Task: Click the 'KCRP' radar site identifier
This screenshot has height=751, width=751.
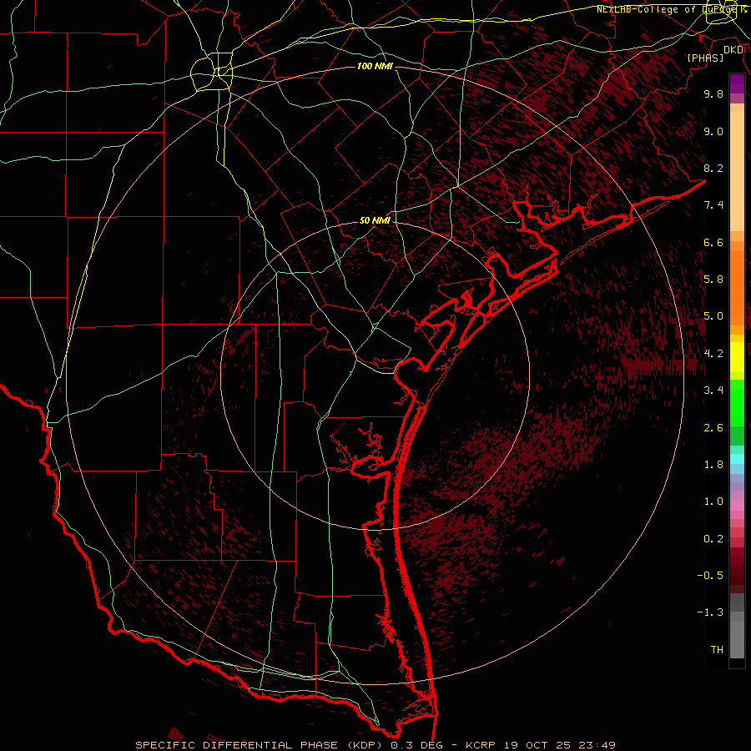Action: click(x=482, y=745)
